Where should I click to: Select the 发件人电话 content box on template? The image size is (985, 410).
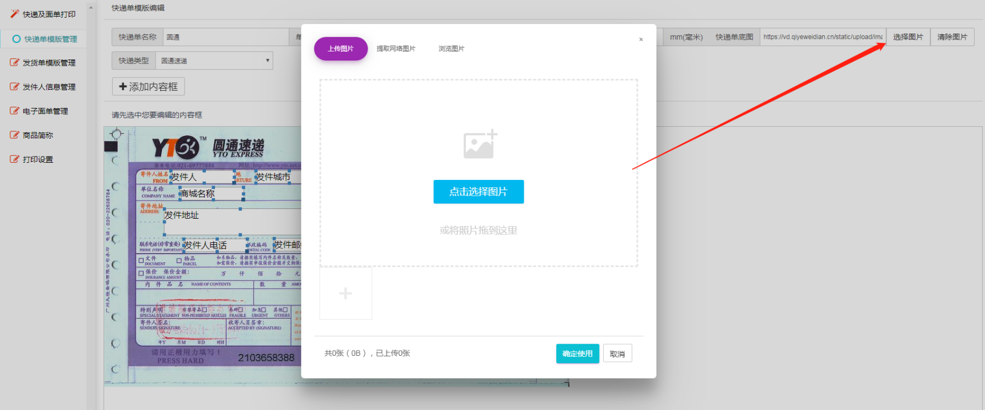coord(215,245)
